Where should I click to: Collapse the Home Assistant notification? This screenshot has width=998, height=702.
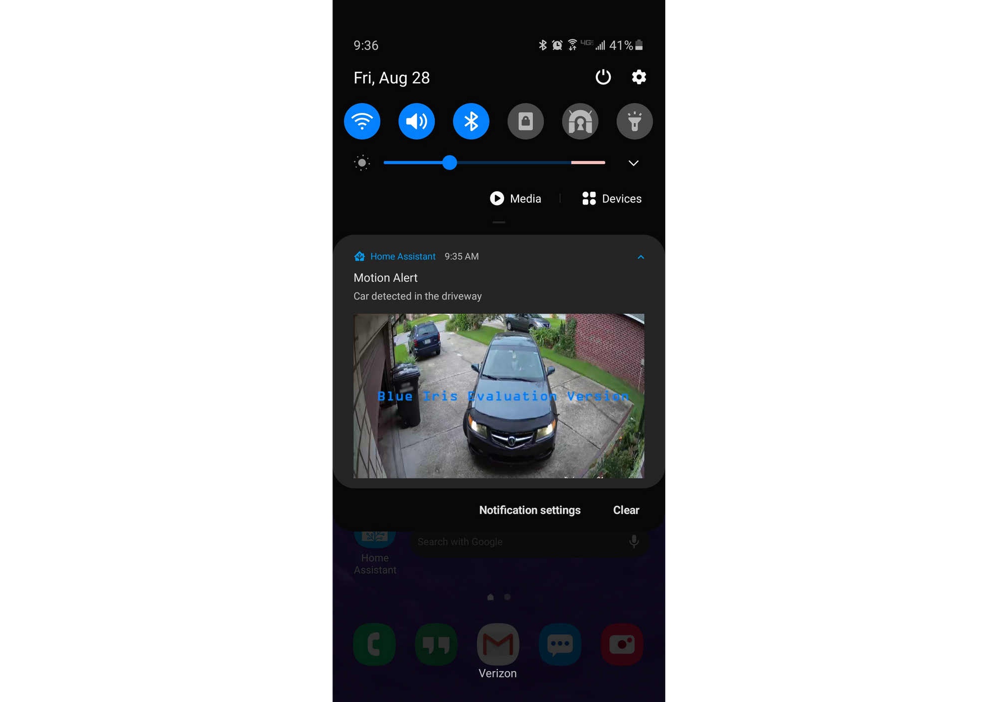pos(640,257)
